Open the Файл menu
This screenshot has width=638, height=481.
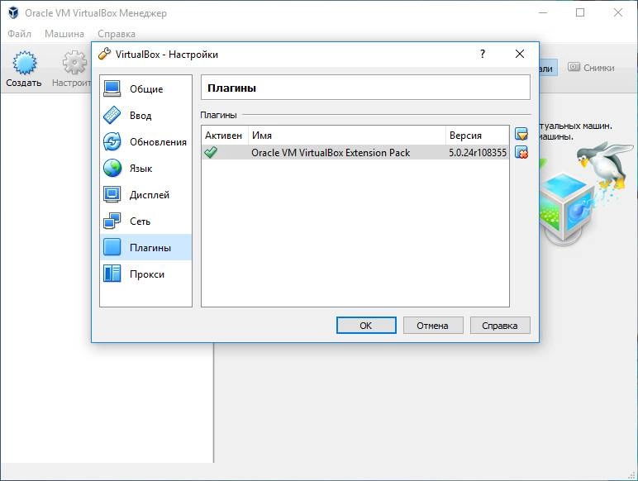pyautogui.click(x=19, y=34)
